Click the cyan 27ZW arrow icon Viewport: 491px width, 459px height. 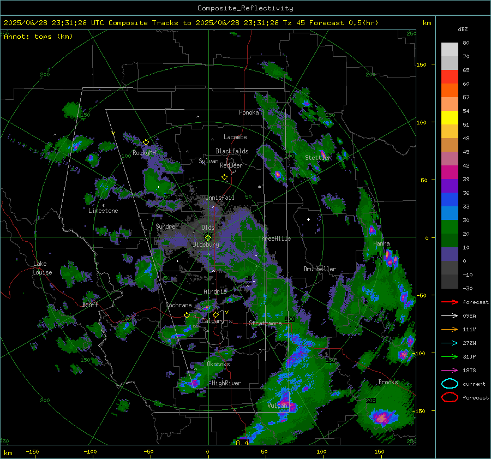(450, 343)
